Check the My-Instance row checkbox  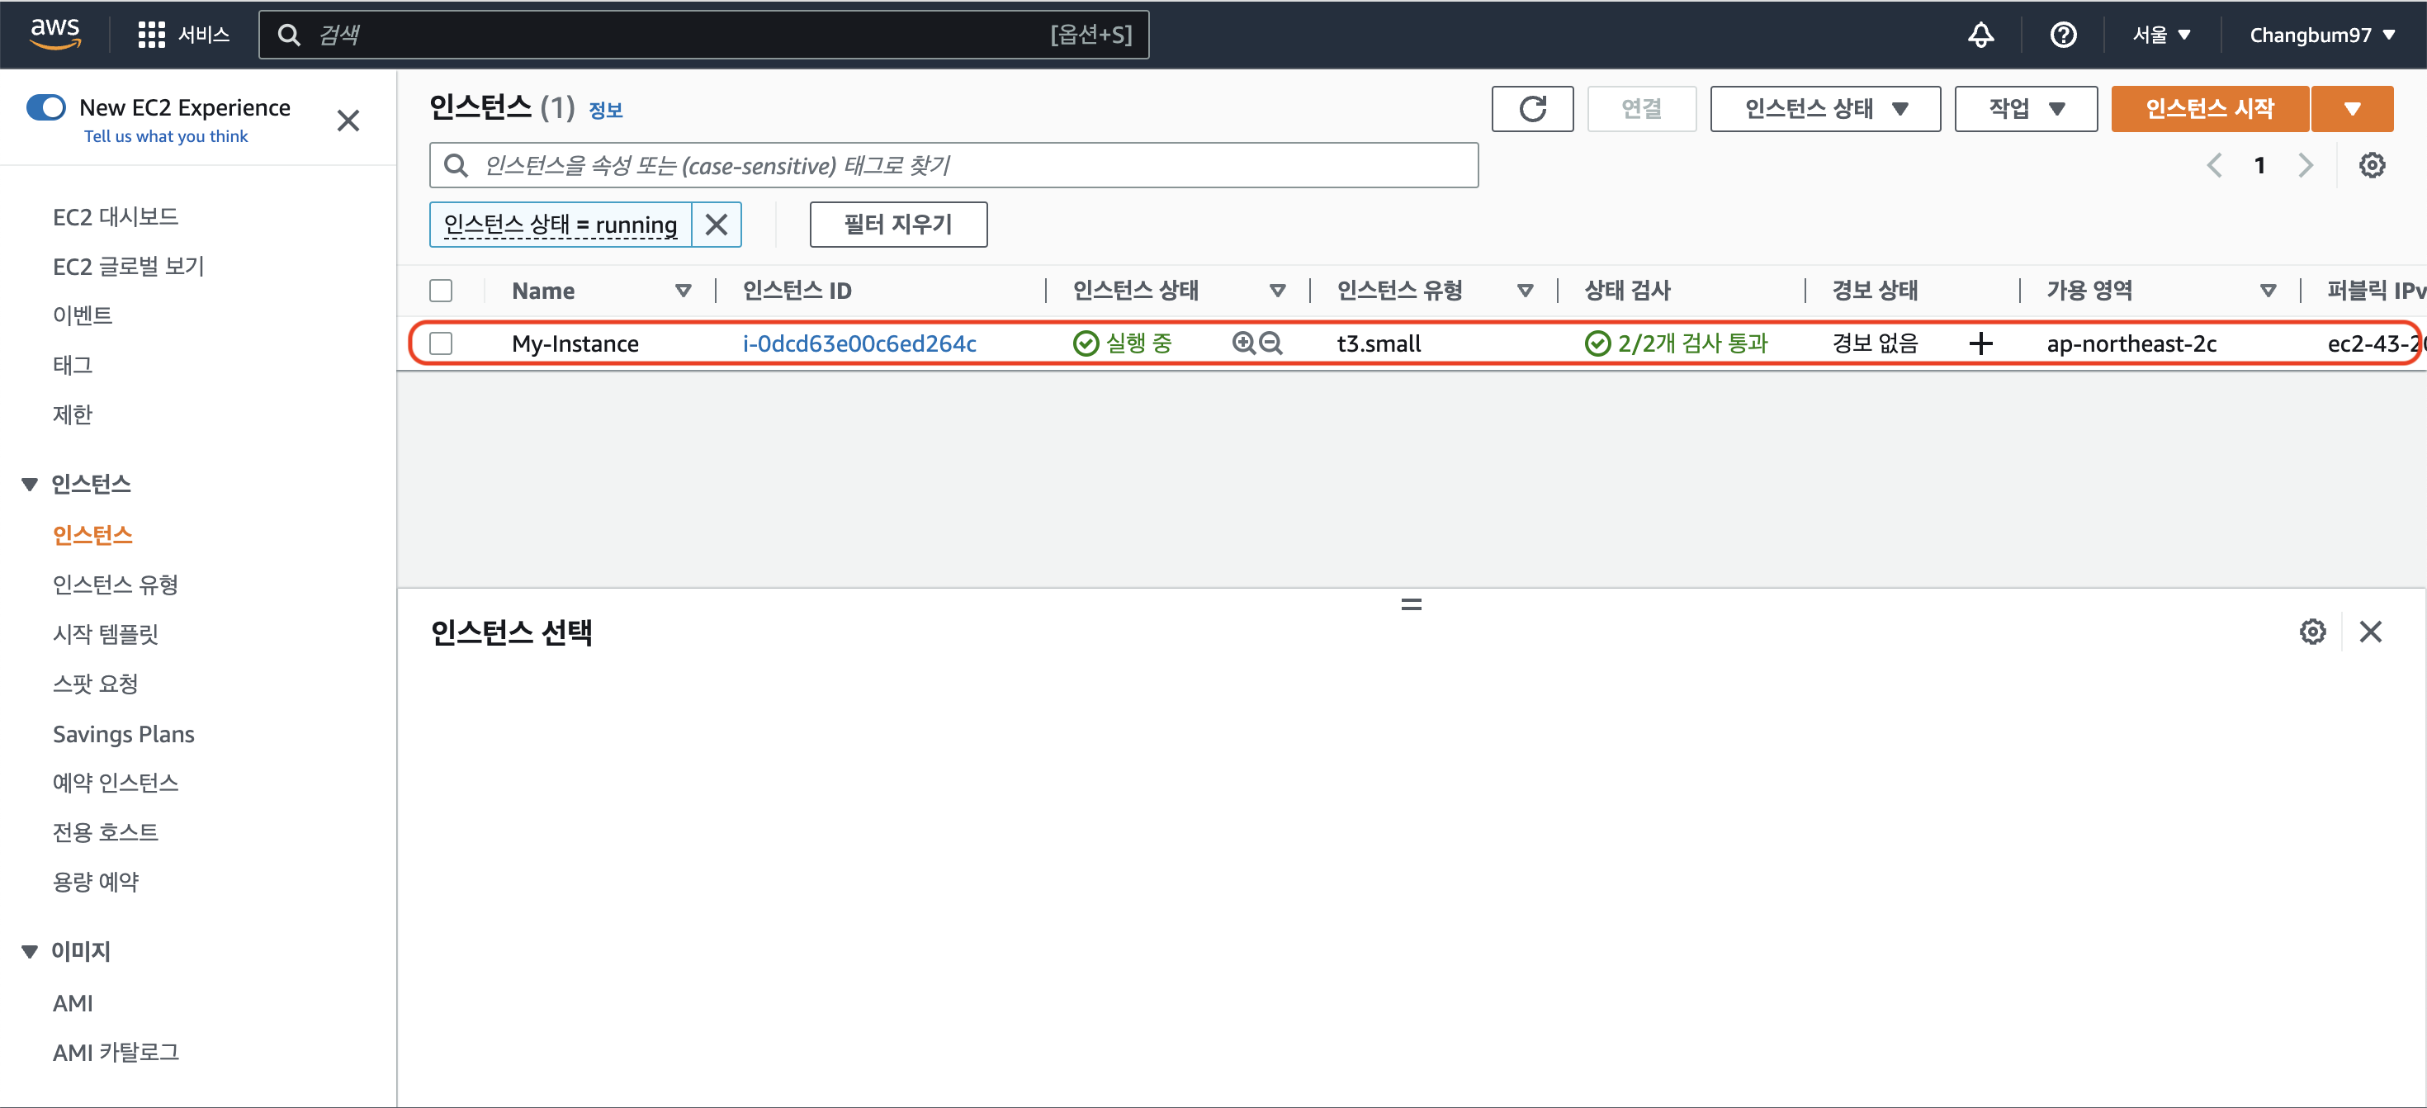pos(441,343)
